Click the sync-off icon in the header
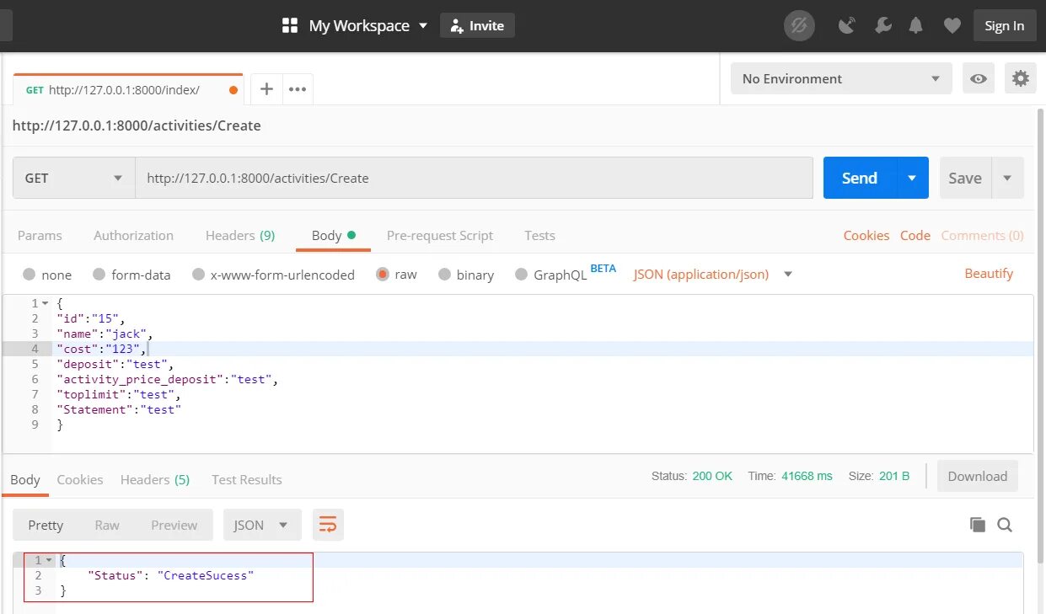Image resolution: width=1046 pixels, height=614 pixels. click(799, 26)
